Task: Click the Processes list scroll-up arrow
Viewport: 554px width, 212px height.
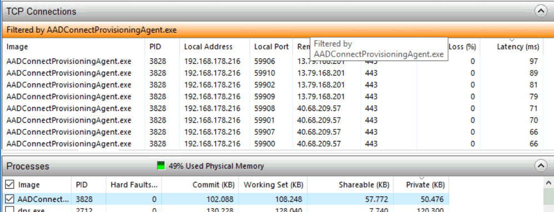Action: tap(548, 183)
